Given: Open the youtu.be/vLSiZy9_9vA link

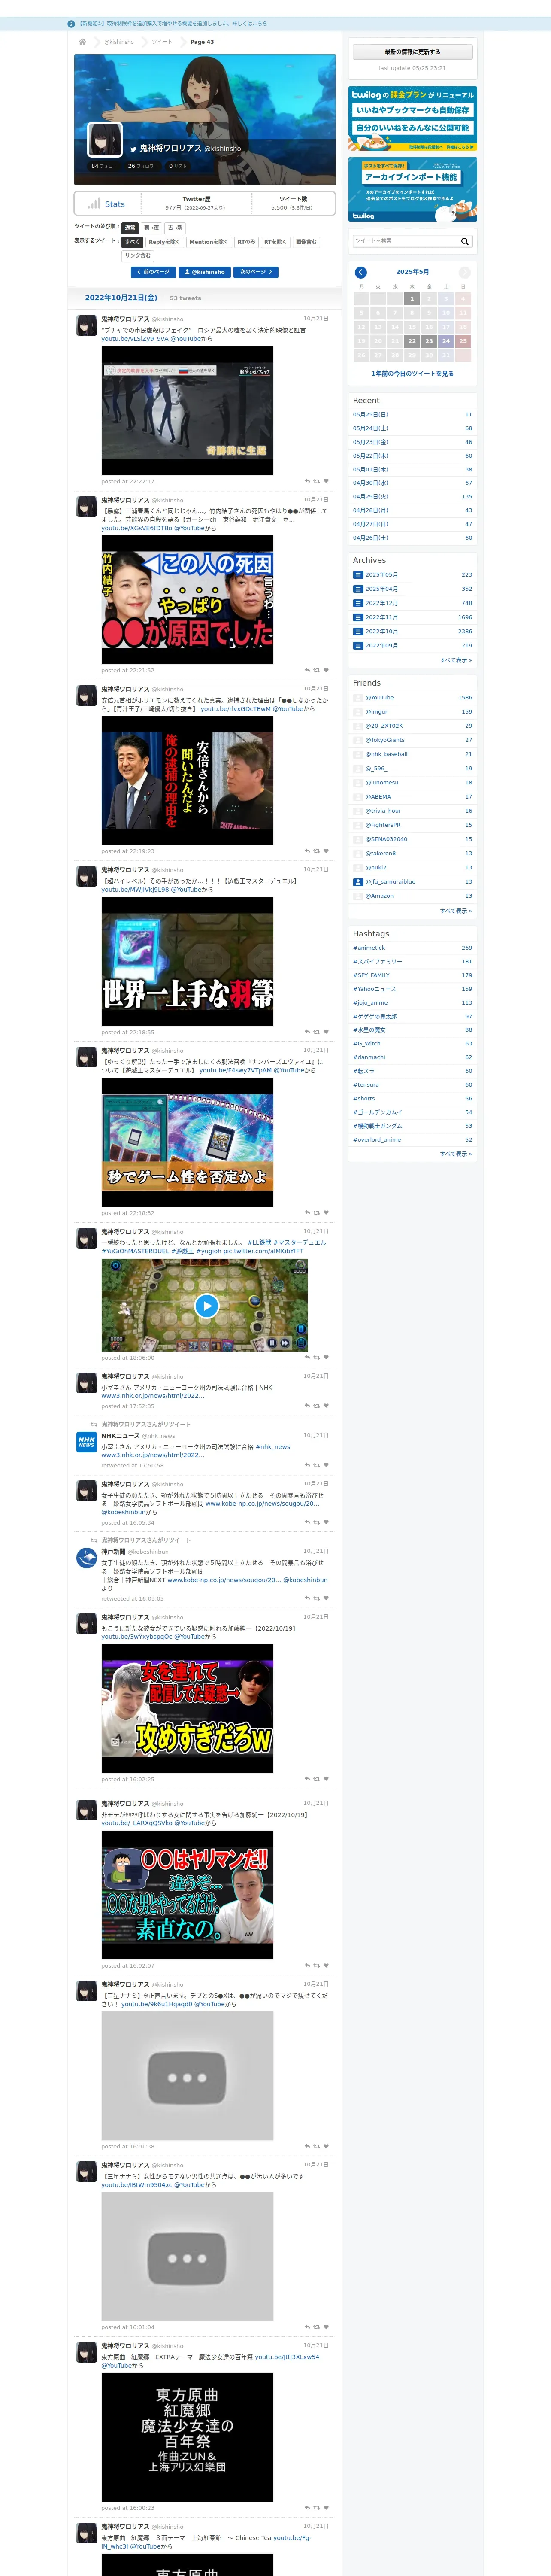Looking at the screenshot, I should 135,339.
